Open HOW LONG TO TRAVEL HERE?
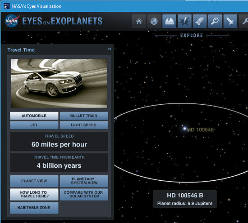The height and width of the screenshot is (223, 248). pyautogui.click(x=34, y=194)
